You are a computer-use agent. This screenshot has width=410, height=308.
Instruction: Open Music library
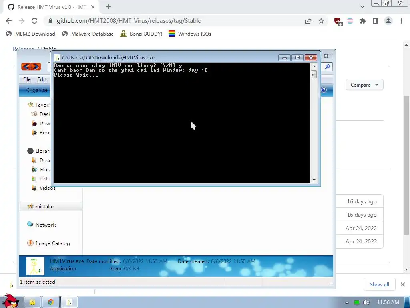(41, 170)
